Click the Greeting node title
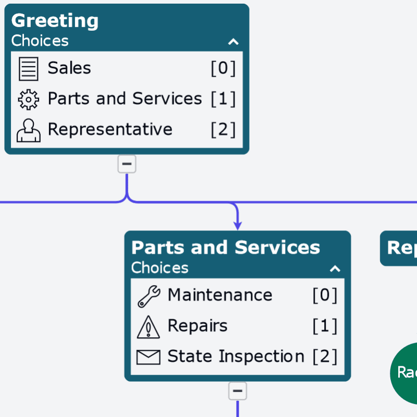Screen dimensions: 417x417 click(x=55, y=21)
